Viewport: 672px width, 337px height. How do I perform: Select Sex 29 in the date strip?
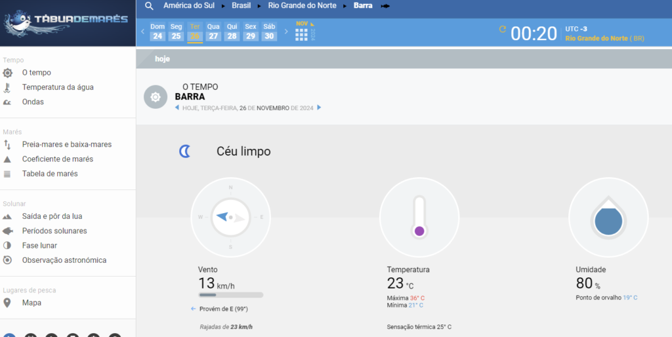coord(251,31)
